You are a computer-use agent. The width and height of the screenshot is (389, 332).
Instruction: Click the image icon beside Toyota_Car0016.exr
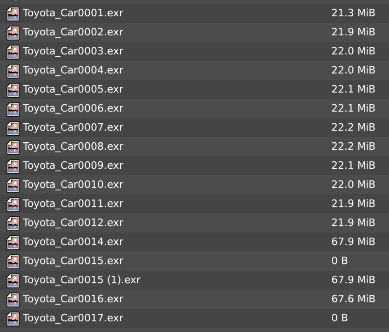(13, 300)
